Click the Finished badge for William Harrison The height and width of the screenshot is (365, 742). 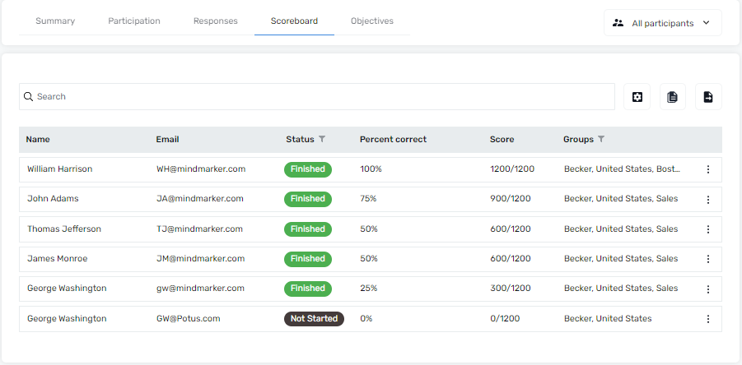coord(308,169)
